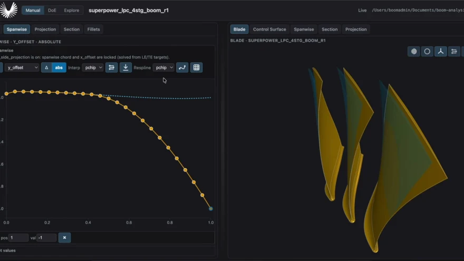Click the Y_OFFSET · ABSOLUTE heading
Viewport: 464px width, 261px height.
click(x=37, y=42)
